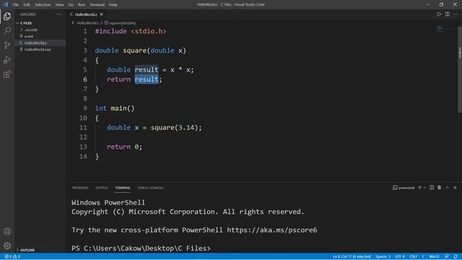
Task: Change indentation via Spaces: 3
Action: pyautogui.click(x=383, y=256)
